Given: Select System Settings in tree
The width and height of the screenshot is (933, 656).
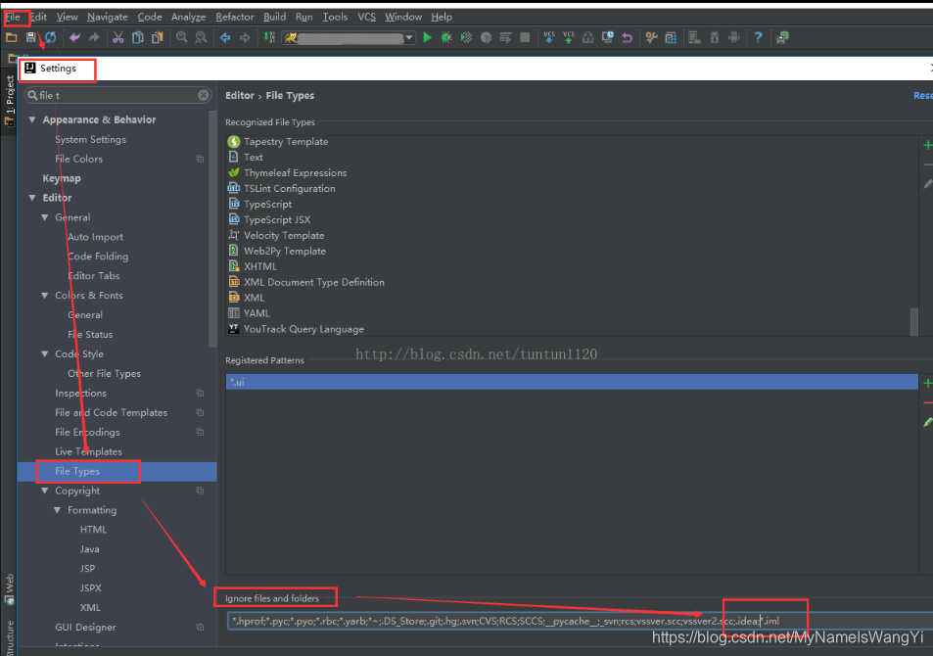Looking at the screenshot, I should [90, 139].
